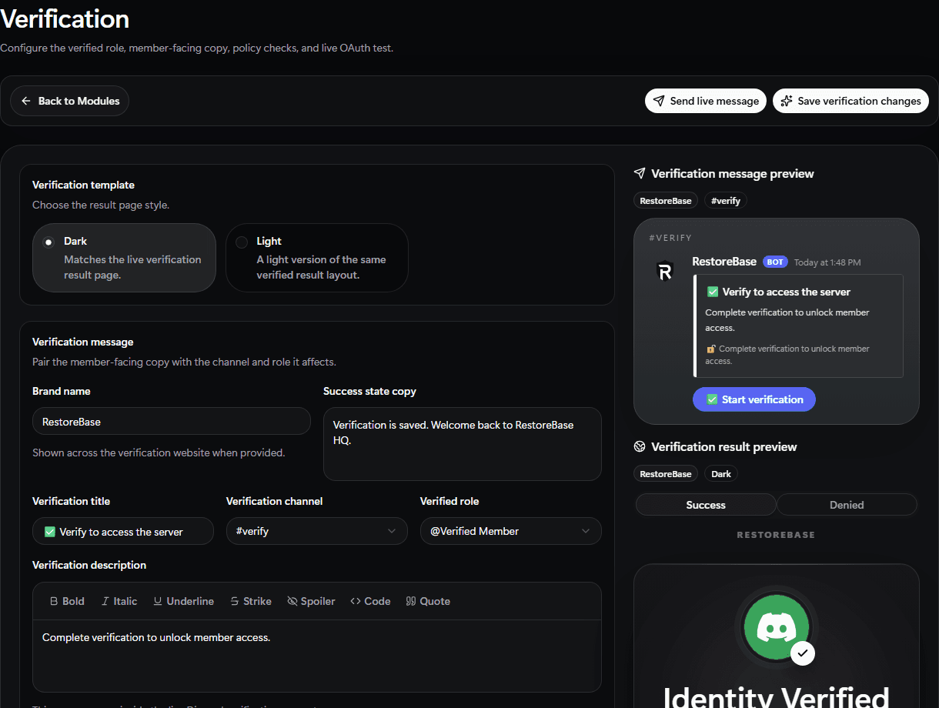Click the lock emoji in the embed footer
Image resolution: width=939 pixels, height=708 pixels.
[710, 349]
